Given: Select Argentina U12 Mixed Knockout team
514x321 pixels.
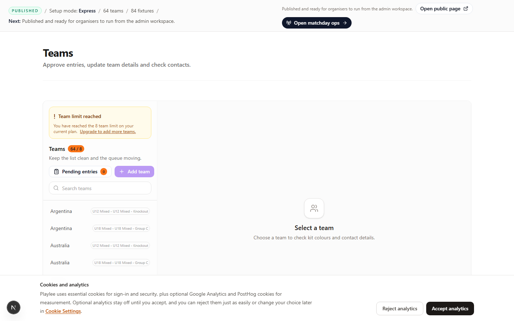Looking at the screenshot, I should coord(100,211).
